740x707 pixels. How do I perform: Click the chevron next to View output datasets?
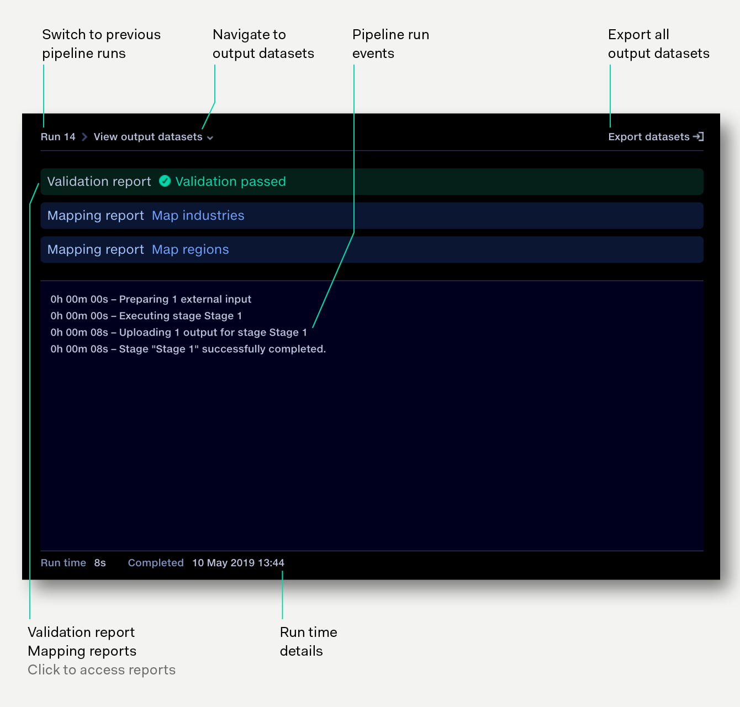click(x=210, y=137)
